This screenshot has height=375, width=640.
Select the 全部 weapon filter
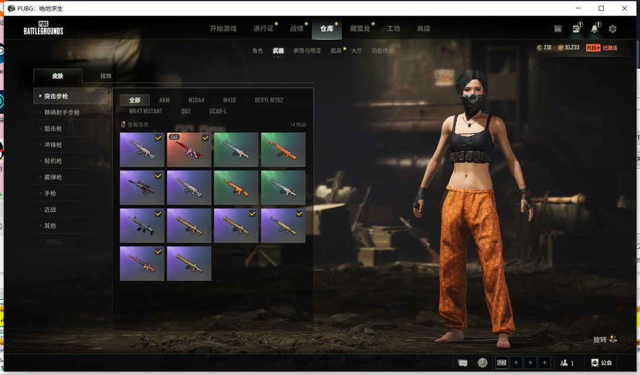[135, 100]
